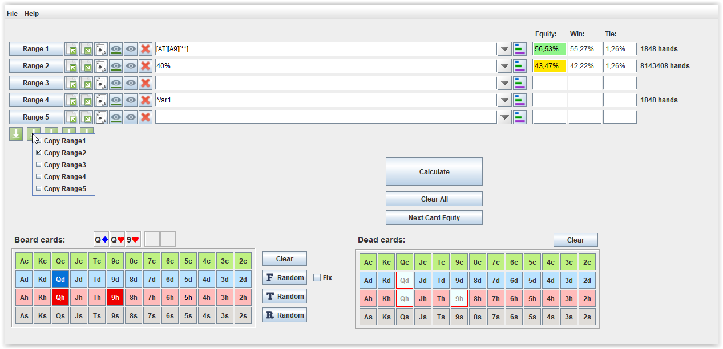This screenshot has height=349, width=723.
Task: Click the export icon beside Range 3
Action: tap(86, 83)
